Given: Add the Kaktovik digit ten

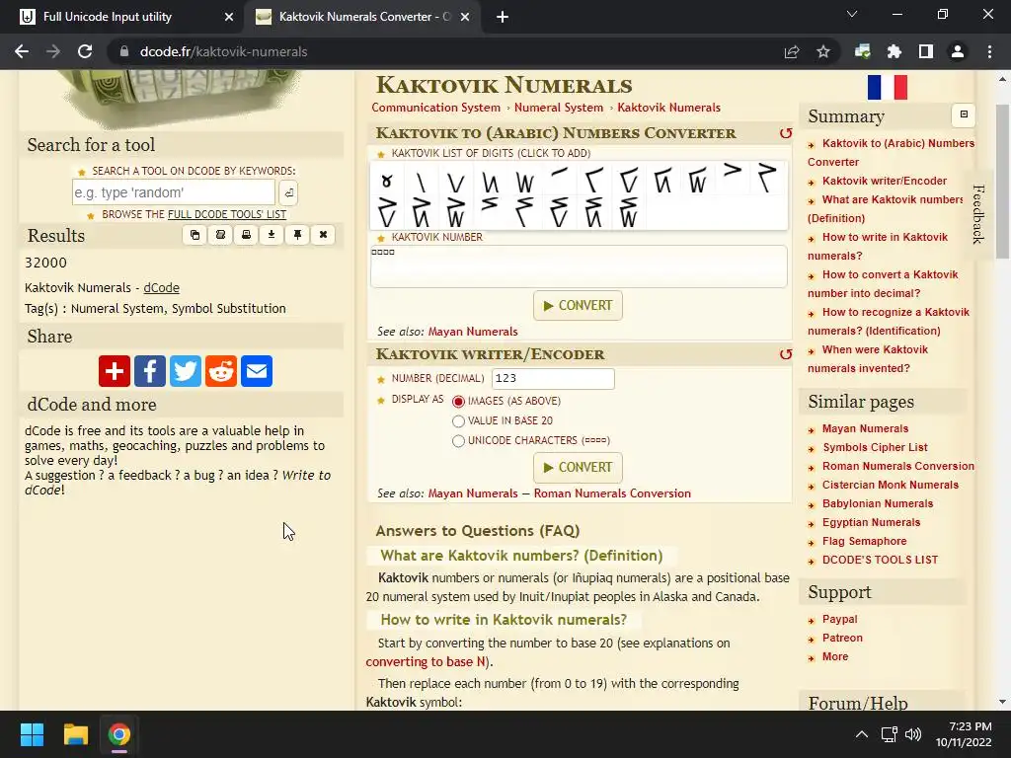Looking at the screenshot, I should [733, 171].
